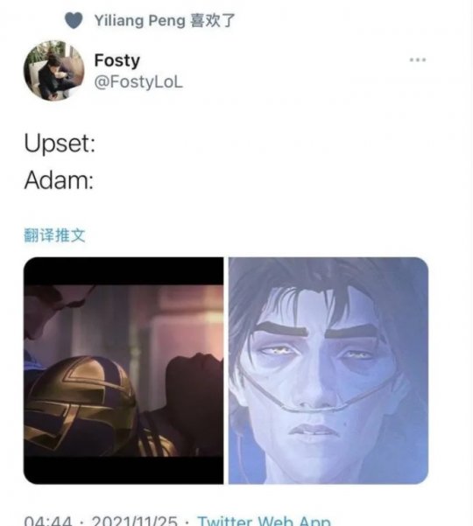
Task: Click the nasal tube on right picture
Action: 314,394
